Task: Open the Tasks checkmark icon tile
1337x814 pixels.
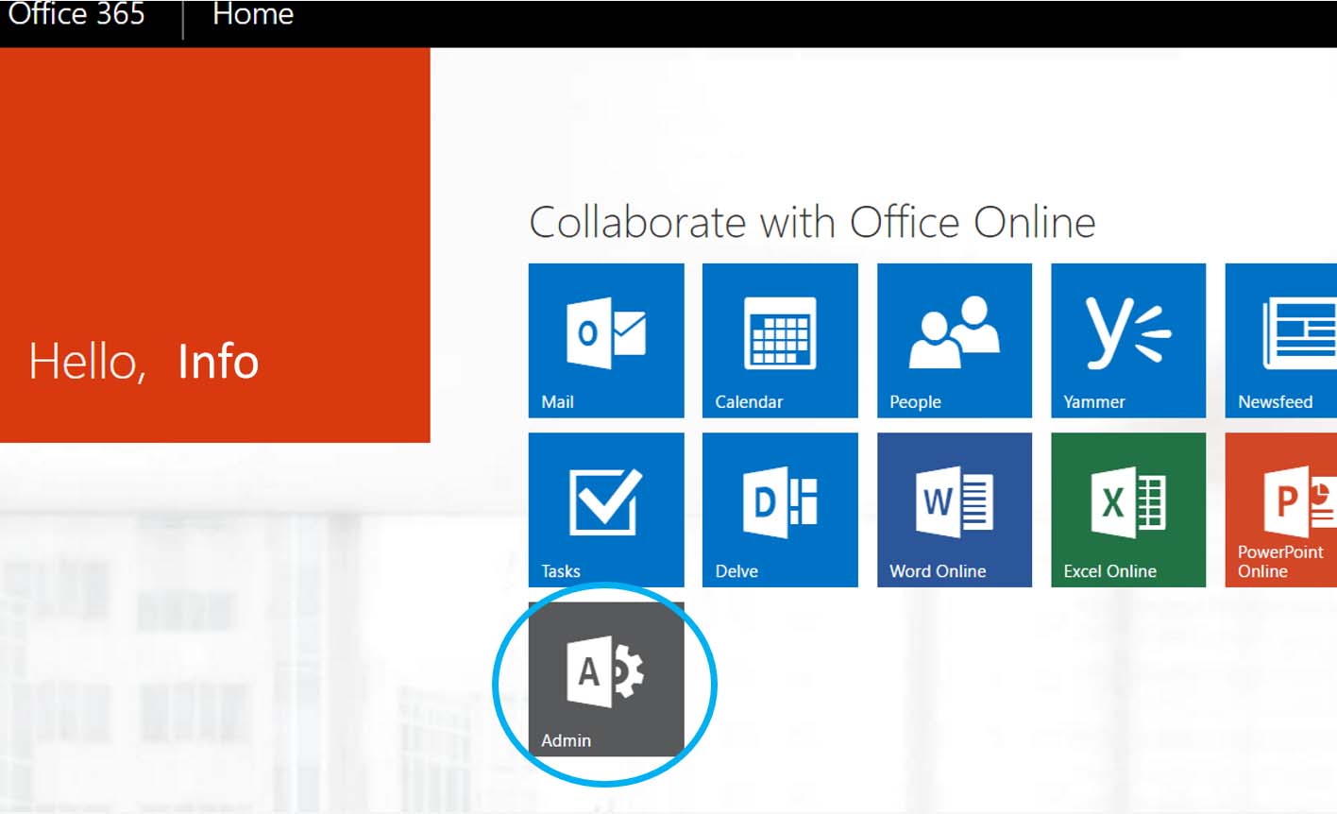Action: pos(605,501)
